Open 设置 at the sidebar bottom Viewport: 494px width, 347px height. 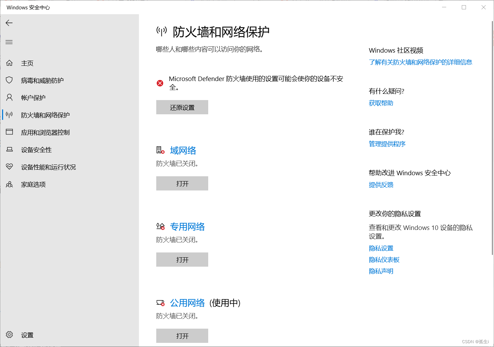point(69,335)
